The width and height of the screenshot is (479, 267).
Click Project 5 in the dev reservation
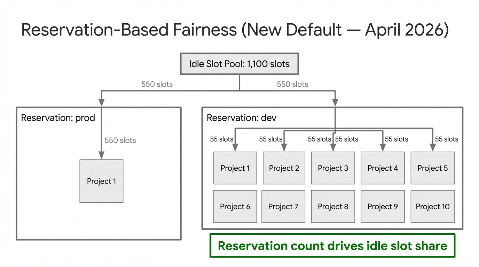click(432, 168)
